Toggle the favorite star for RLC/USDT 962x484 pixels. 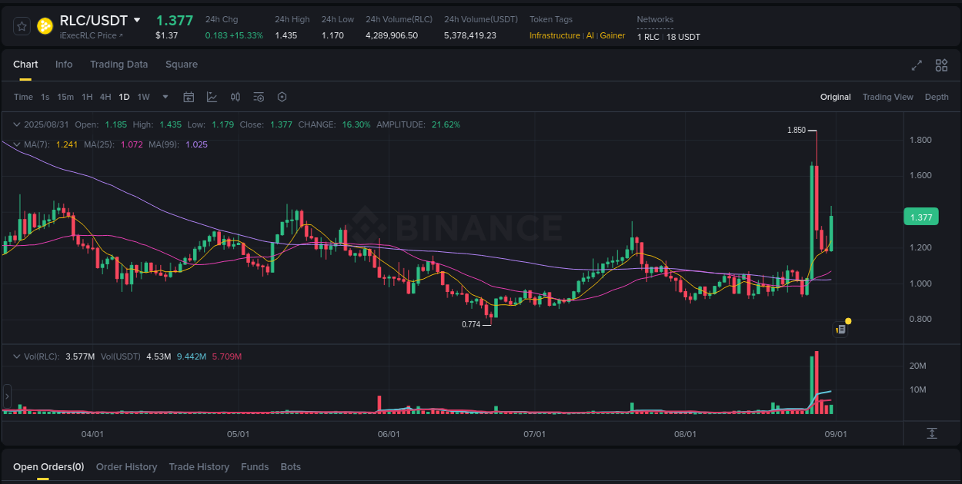click(x=22, y=25)
